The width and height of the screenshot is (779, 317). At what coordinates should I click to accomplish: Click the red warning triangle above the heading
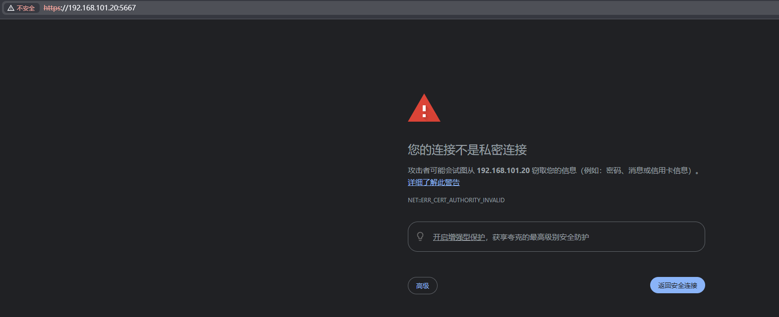coord(424,108)
